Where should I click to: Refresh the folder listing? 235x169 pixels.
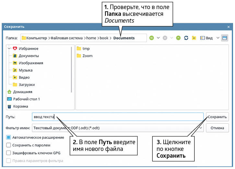click(x=186, y=38)
